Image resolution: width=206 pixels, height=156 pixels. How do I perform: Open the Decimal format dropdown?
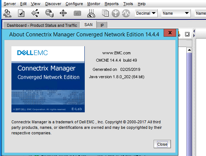146,13
